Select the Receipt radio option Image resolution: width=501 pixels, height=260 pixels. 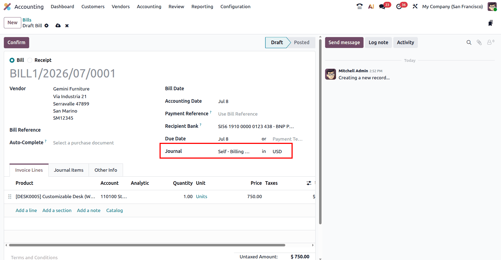coord(30,60)
